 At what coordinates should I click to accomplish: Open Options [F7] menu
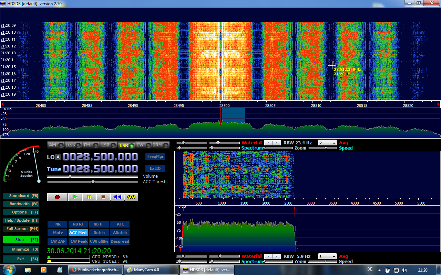click(x=21, y=212)
